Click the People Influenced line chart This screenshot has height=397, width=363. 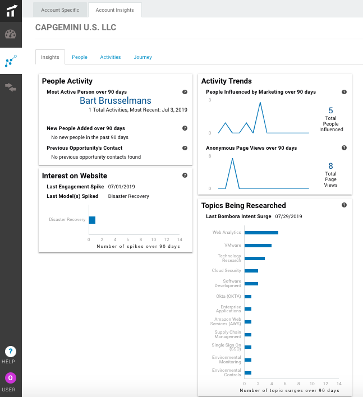coord(264,118)
